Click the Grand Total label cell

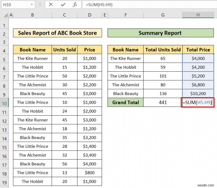coord(125,102)
